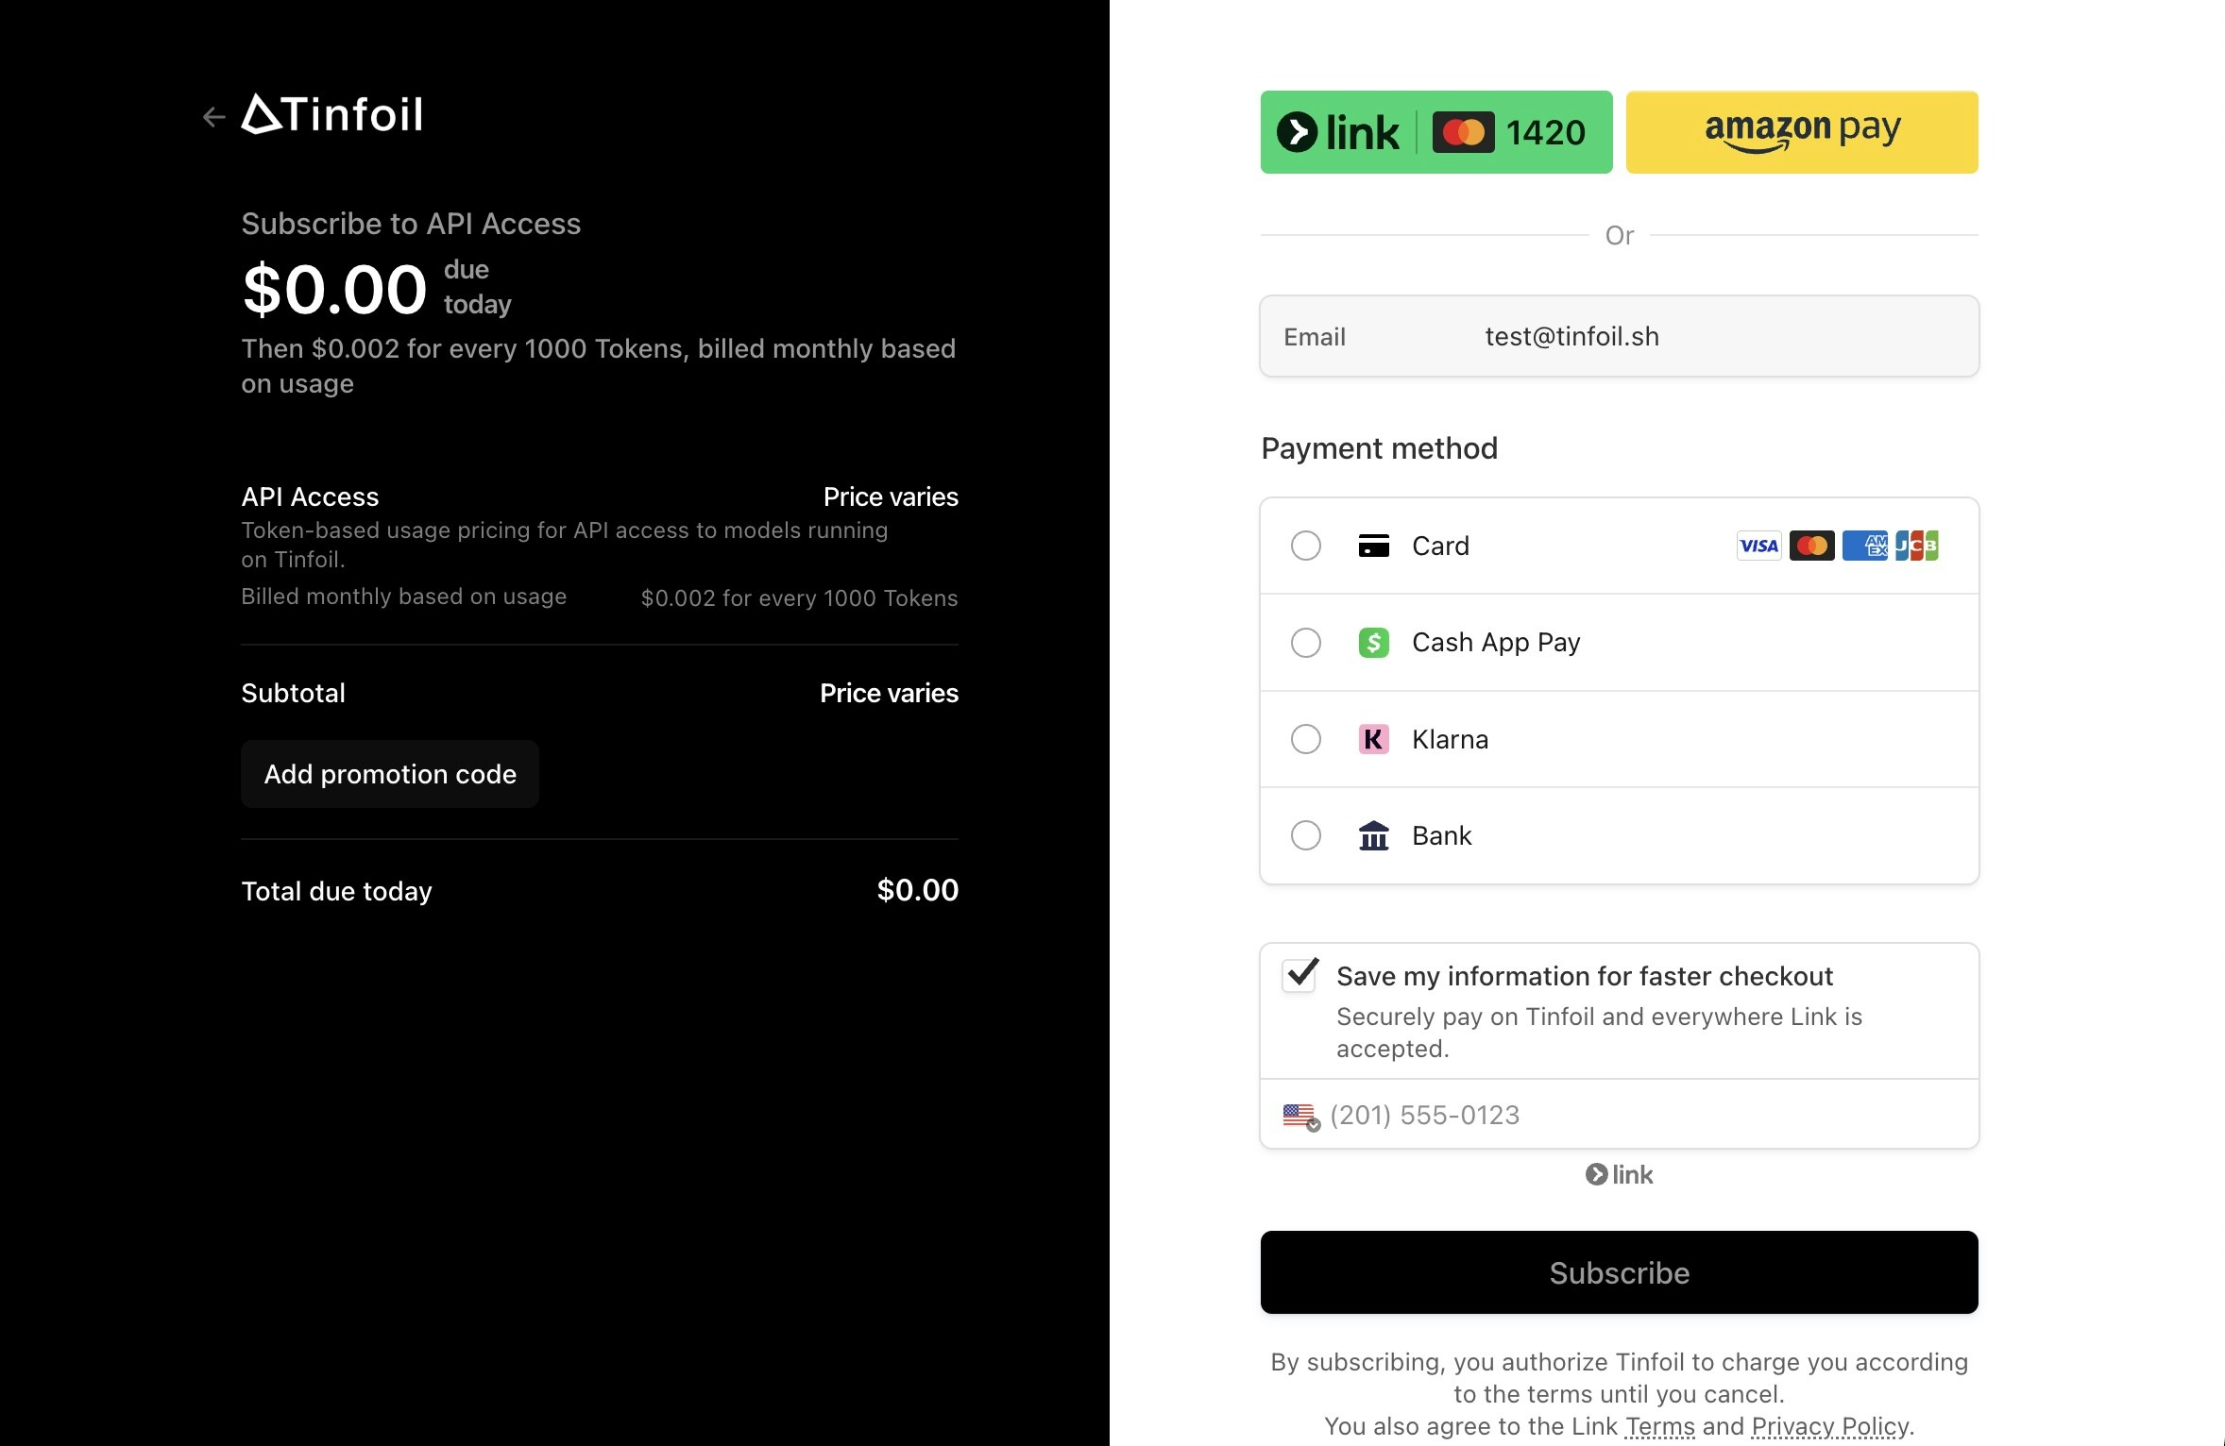Image resolution: width=2225 pixels, height=1446 pixels.
Task: Click the Link arrow logo in green button
Action: (x=1298, y=132)
